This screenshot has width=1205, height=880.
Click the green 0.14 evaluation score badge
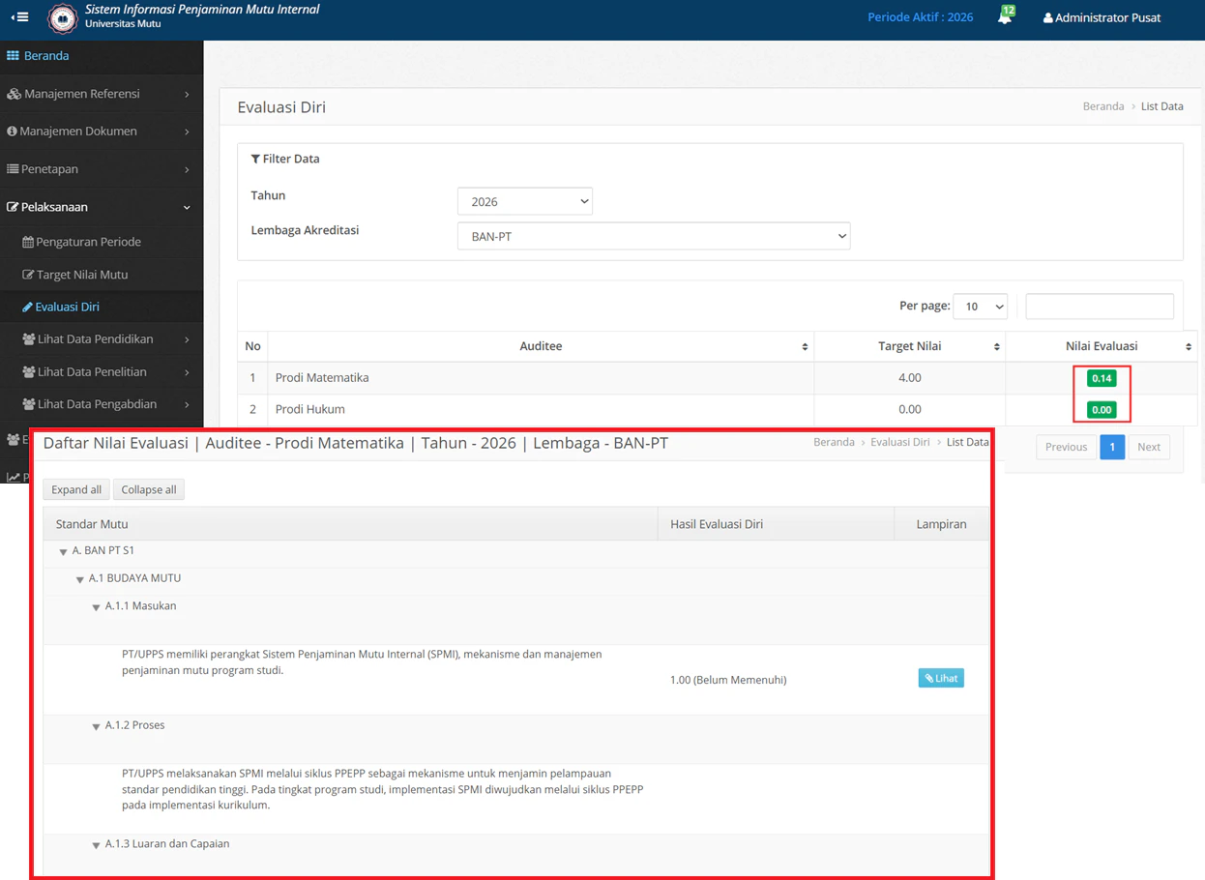tap(1102, 378)
